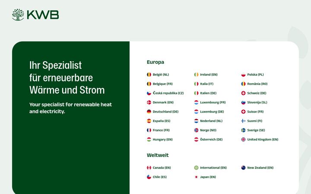The image size is (311, 194).
Task: Click the flag beside Luxembourg (FR)
Action: tap(196, 103)
